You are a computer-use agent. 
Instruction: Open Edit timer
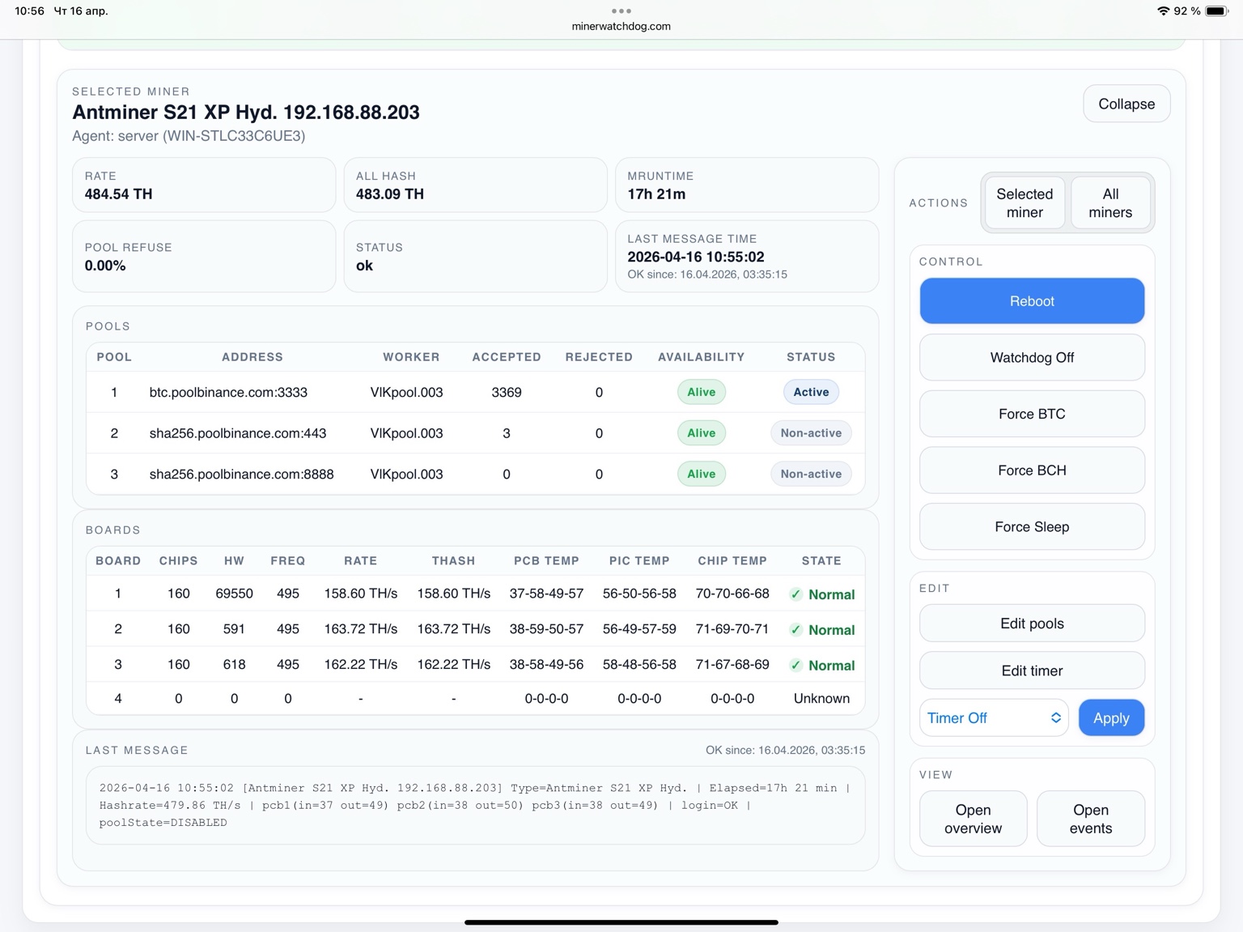pyautogui.click(x=1032, y=670)
